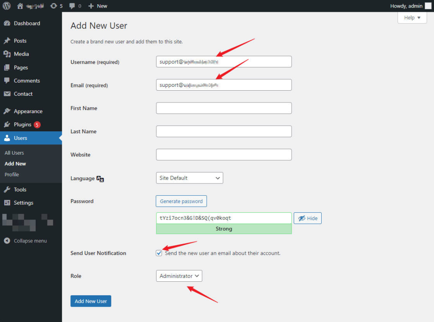
Task: Expand the Help panel tab
Action: click(412, 18)
